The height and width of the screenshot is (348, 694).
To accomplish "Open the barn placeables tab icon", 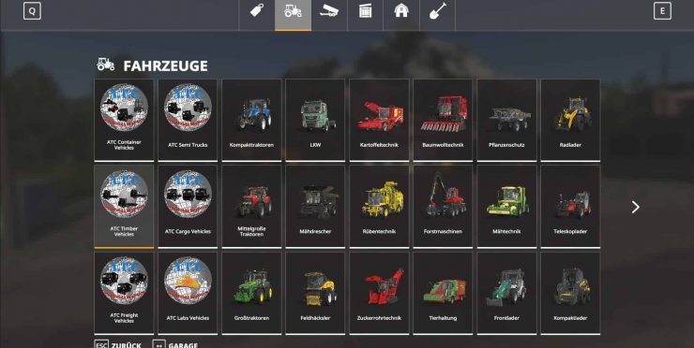I will (x=401, y=10).
